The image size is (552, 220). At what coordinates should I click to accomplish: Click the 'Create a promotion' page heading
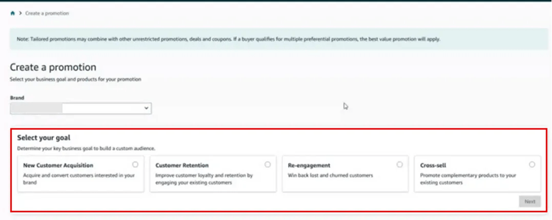[x=53, y=67]
